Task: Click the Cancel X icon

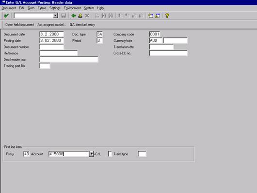Action: click(x=87, y=16)
